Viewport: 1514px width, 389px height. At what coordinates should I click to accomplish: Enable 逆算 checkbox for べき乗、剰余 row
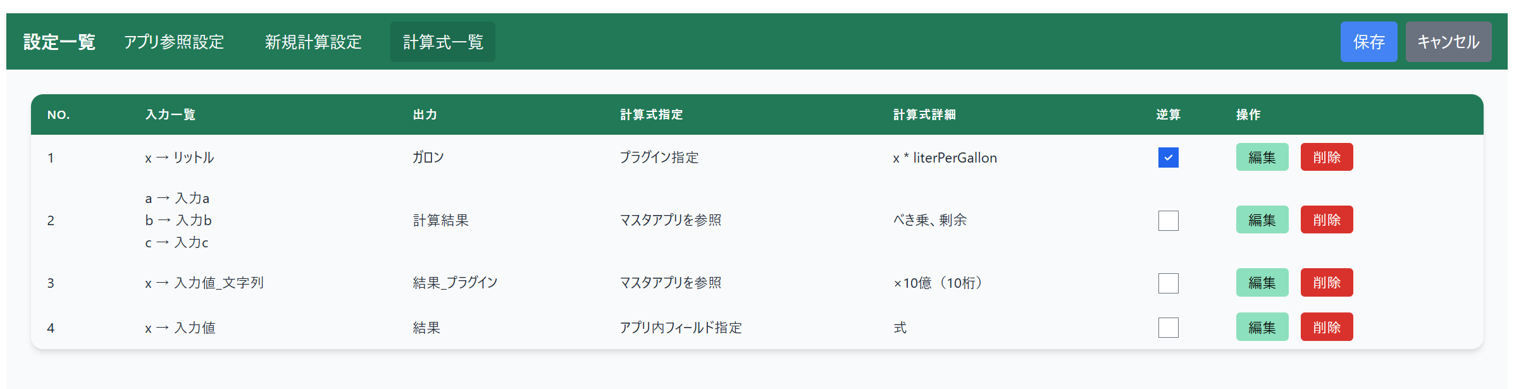pos(1168,221)
